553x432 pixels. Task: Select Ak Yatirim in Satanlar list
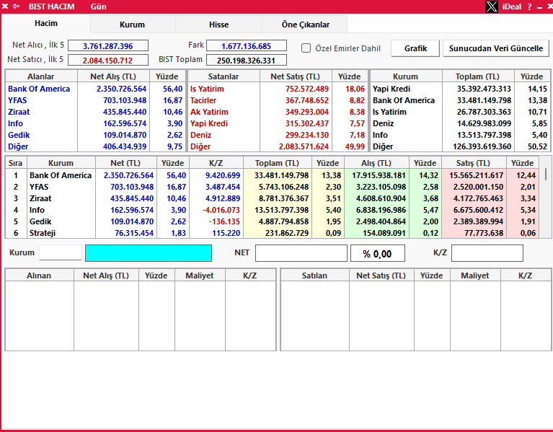(209, 112)
